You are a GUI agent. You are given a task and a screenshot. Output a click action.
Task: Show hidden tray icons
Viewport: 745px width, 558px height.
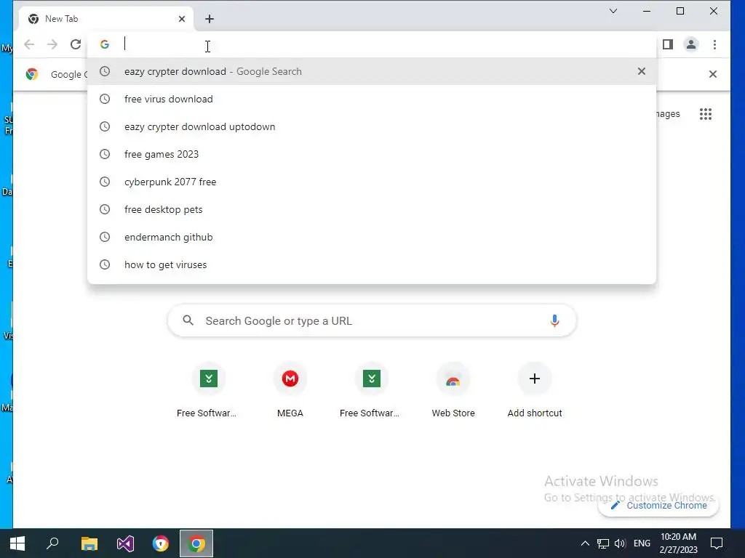click(x=585, y=543)
